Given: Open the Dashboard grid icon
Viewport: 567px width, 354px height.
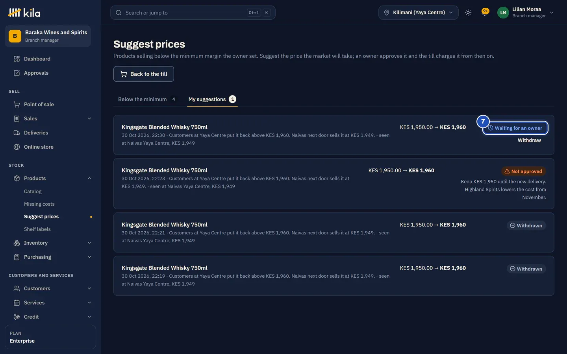Looking at the screenshot, I should point(17,59).
